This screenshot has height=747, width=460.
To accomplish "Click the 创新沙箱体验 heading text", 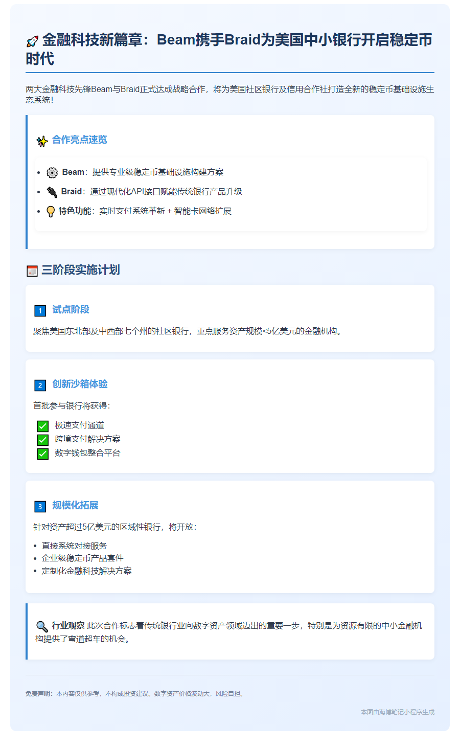I will tap(80, 384).
